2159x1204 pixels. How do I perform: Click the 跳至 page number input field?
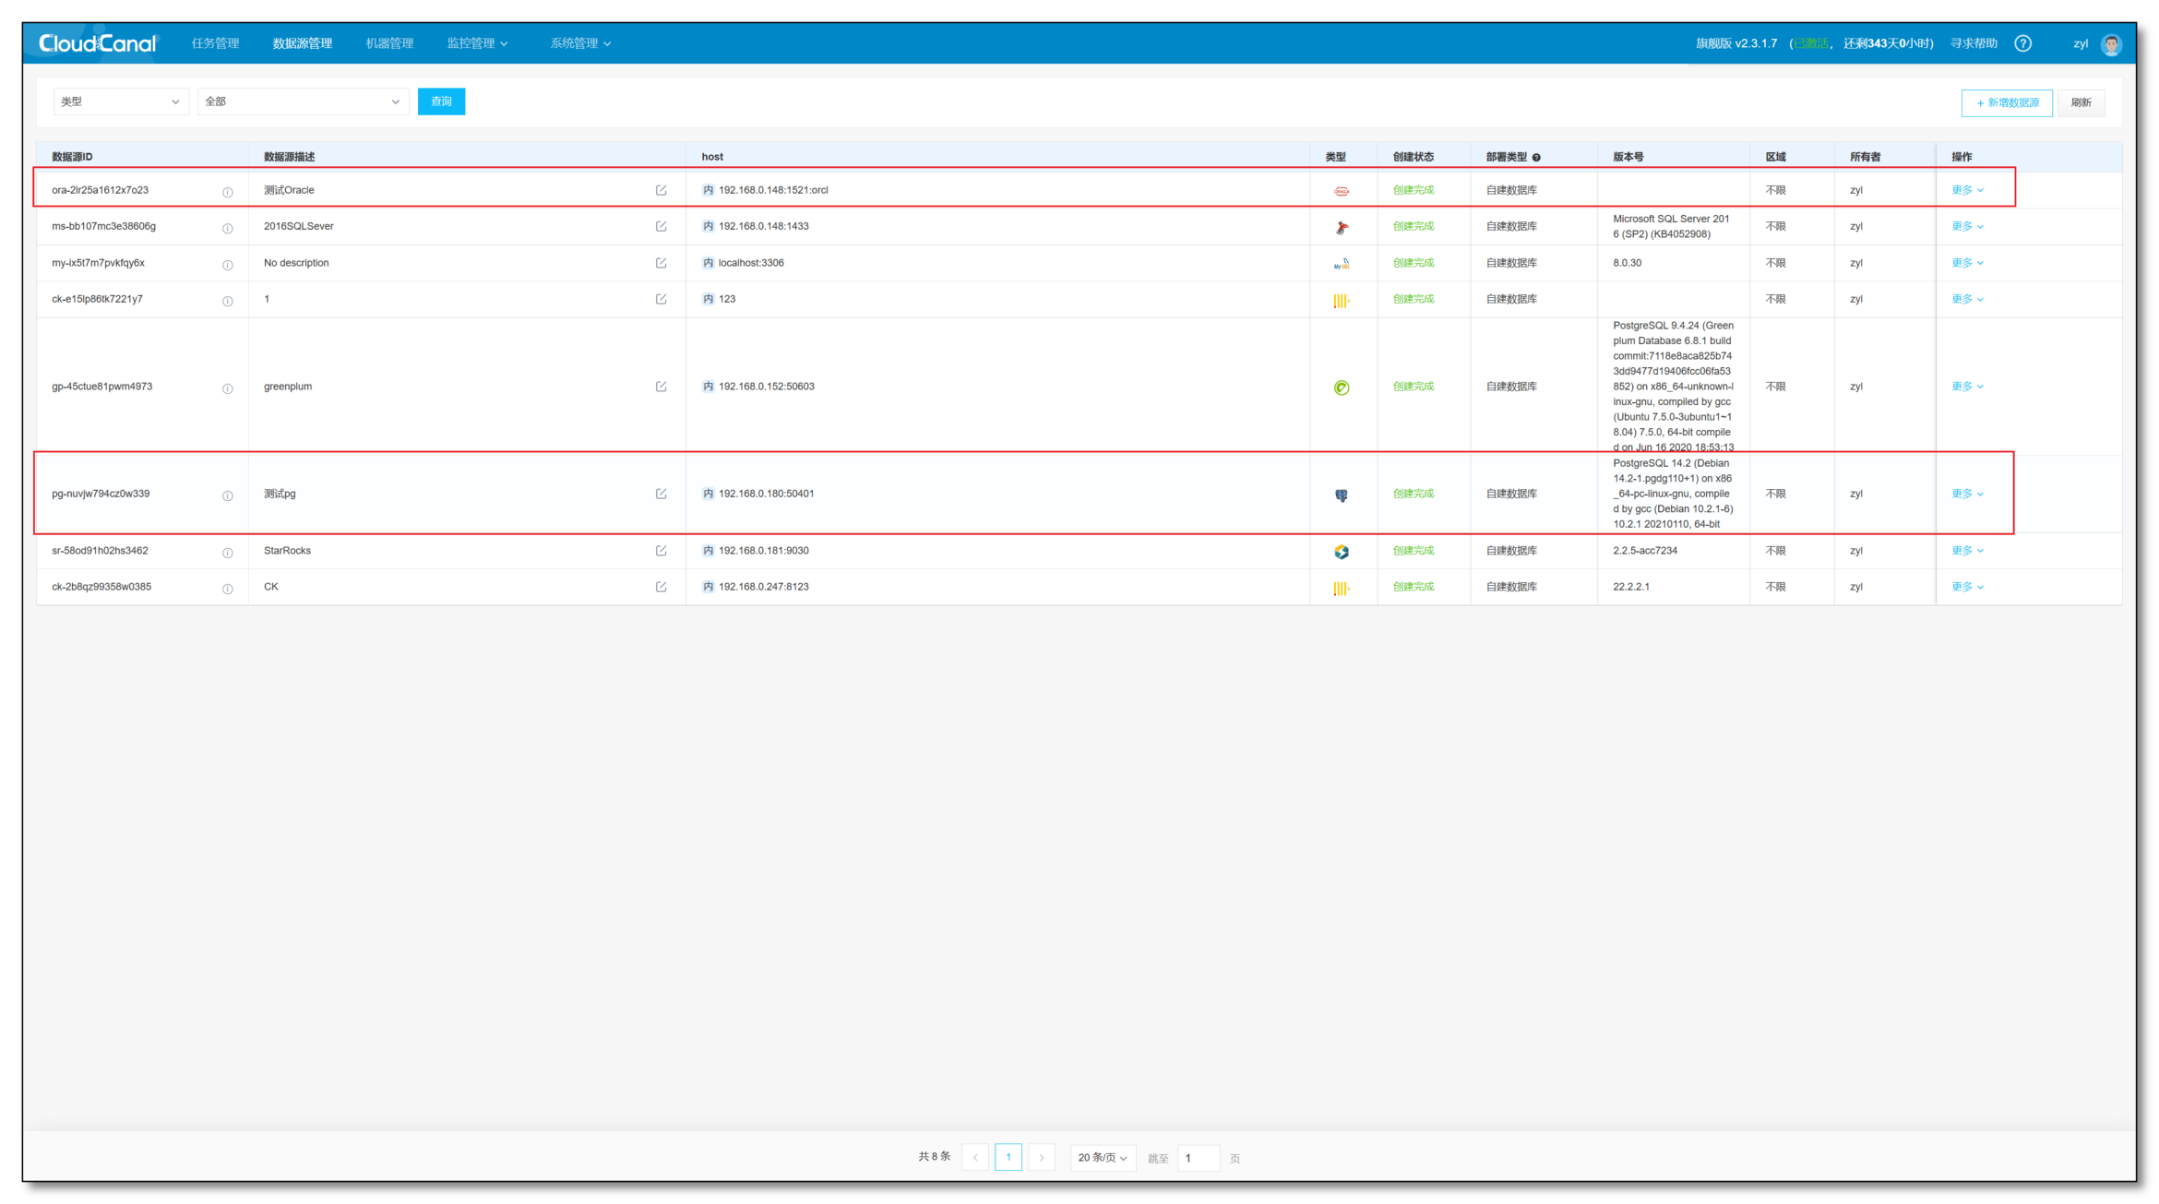click(1199, 1158)
